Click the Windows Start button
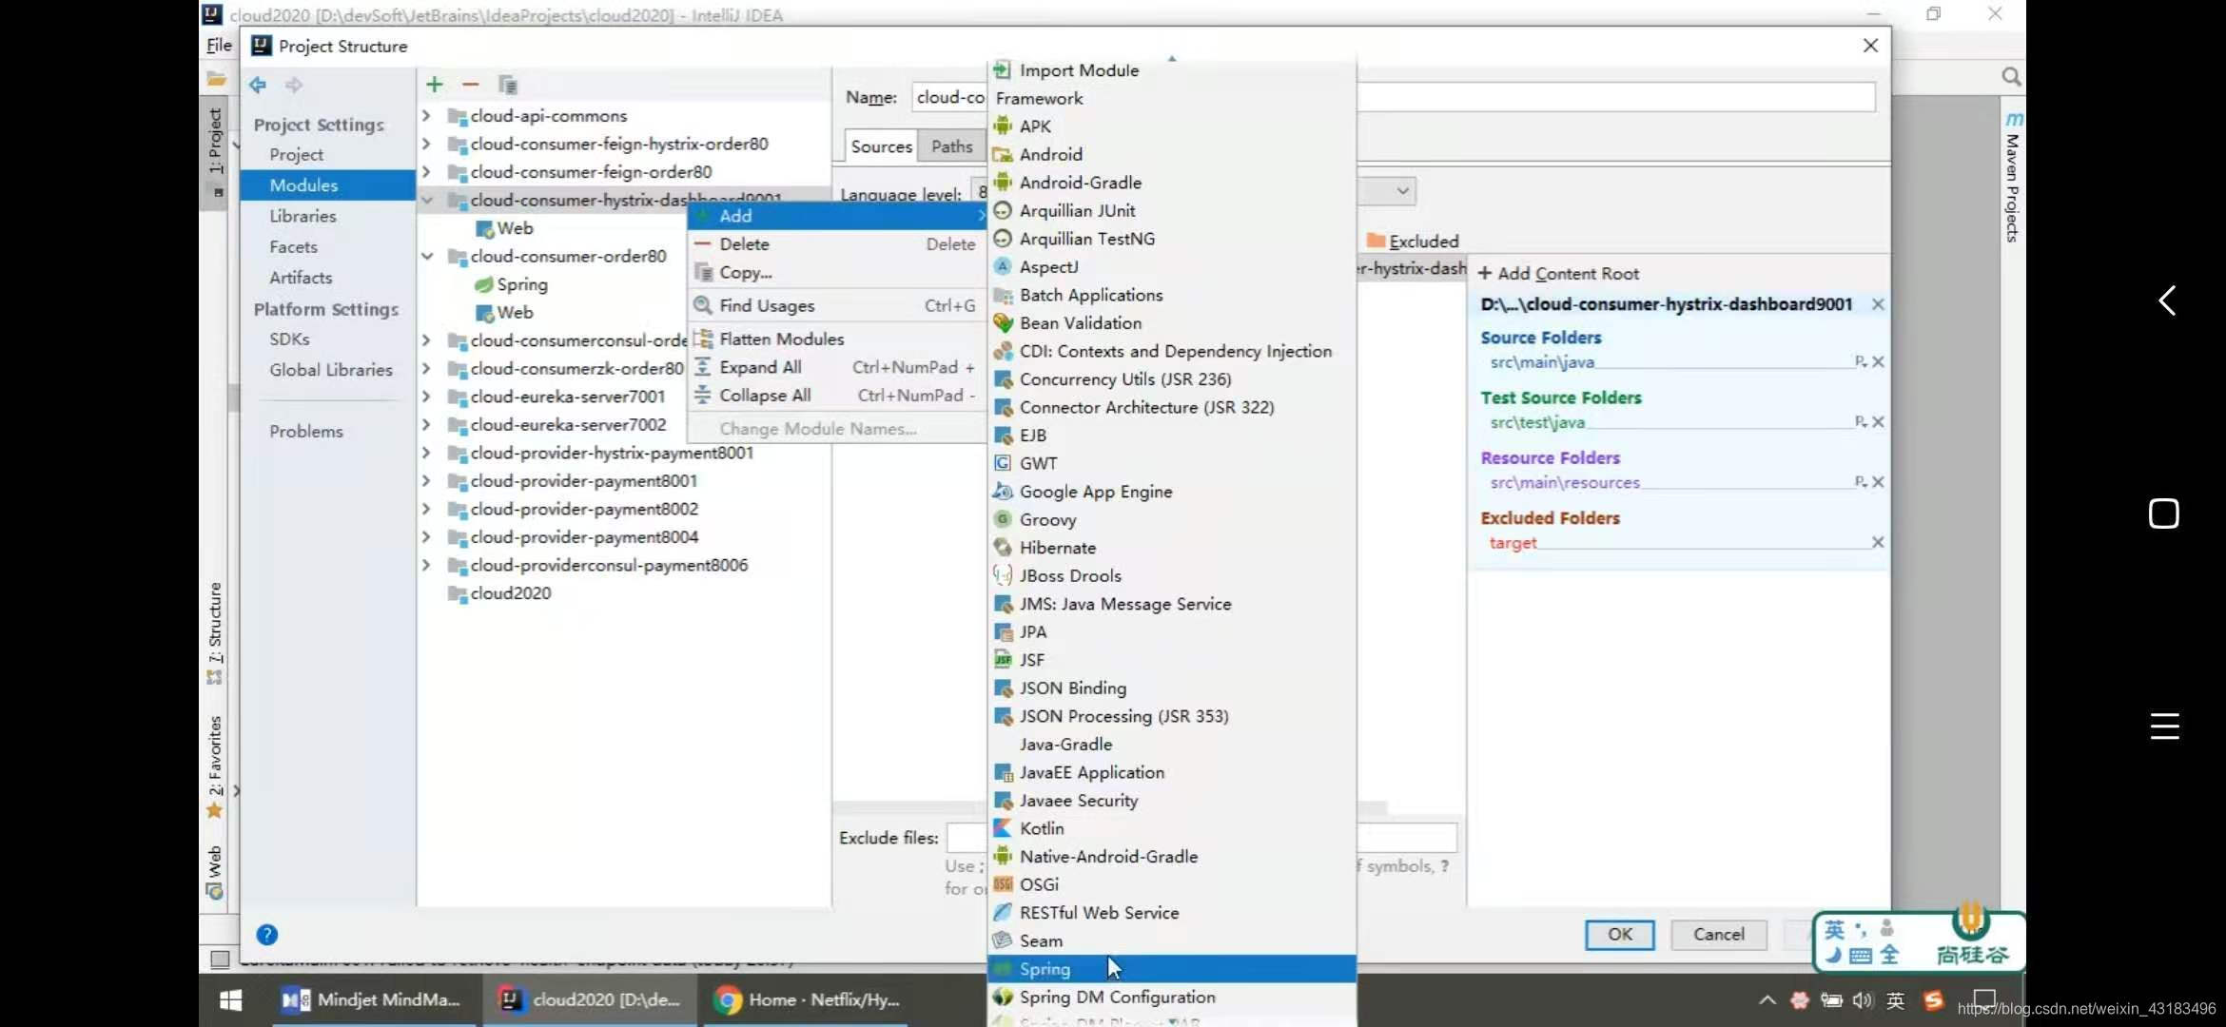 [231, 999]
